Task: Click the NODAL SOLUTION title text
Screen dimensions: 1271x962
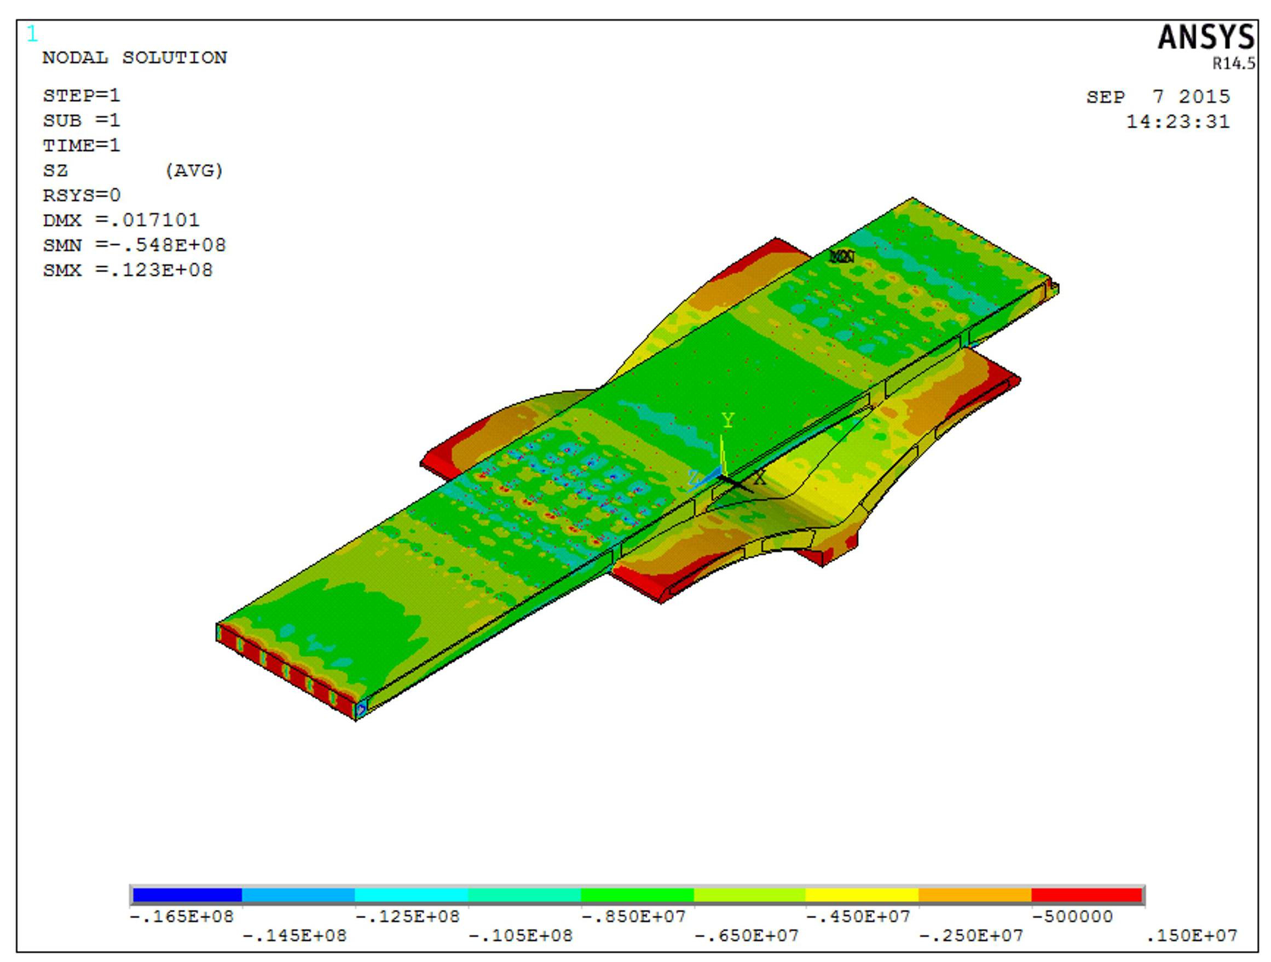Action: pos(135,57)
